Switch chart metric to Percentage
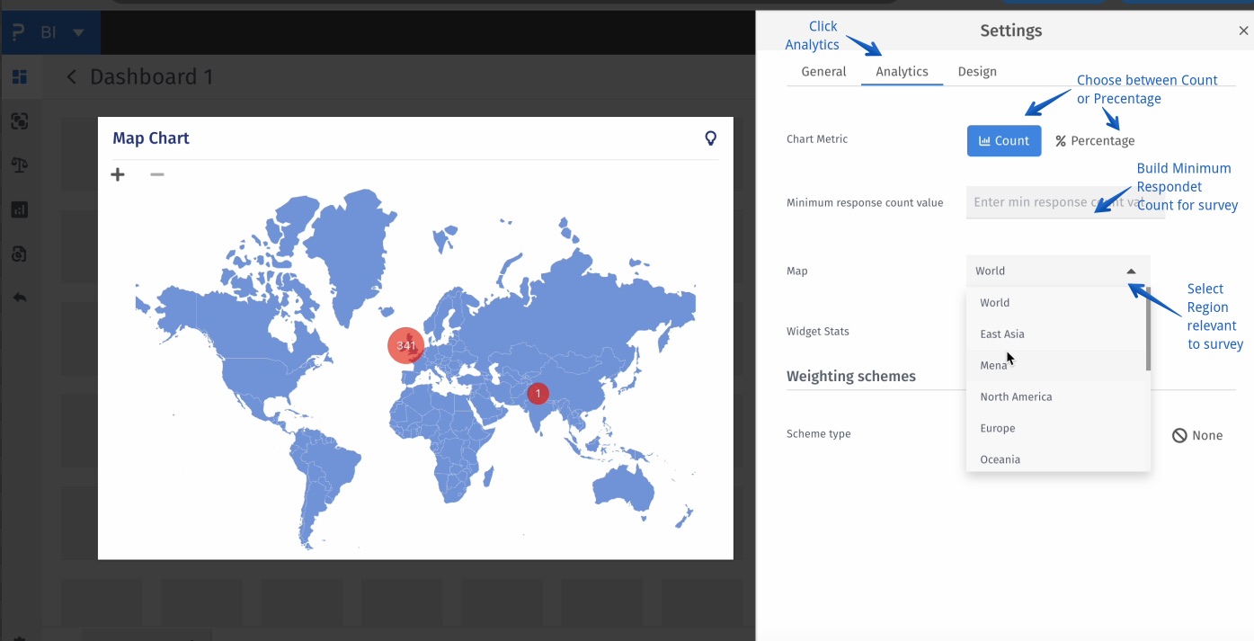The width and height of the screenshot is (1254, 641). (1095, 141)
